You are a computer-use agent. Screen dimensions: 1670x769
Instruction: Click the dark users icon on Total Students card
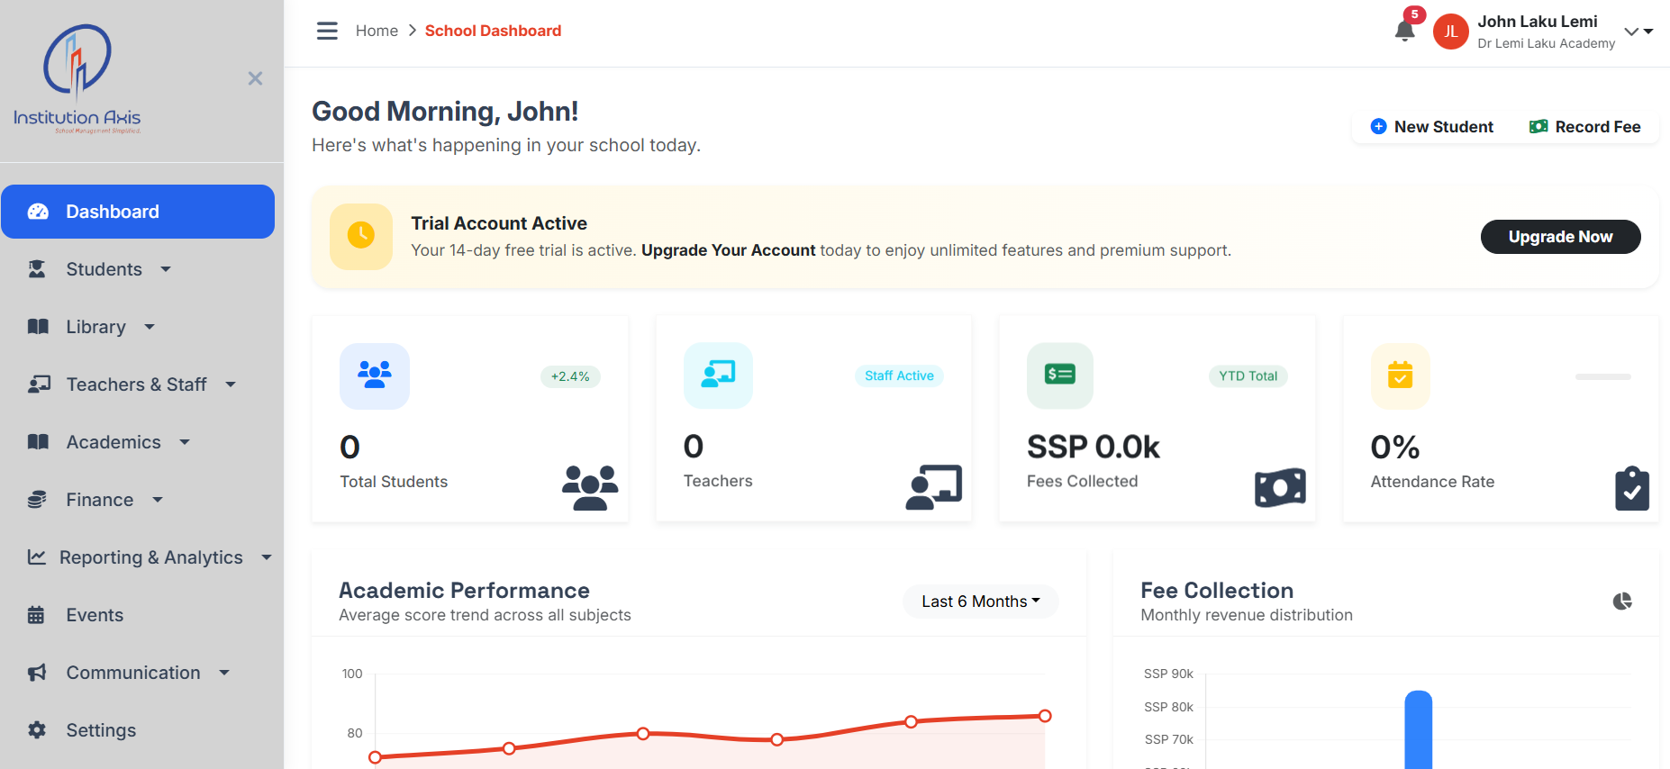pos(590,487)
